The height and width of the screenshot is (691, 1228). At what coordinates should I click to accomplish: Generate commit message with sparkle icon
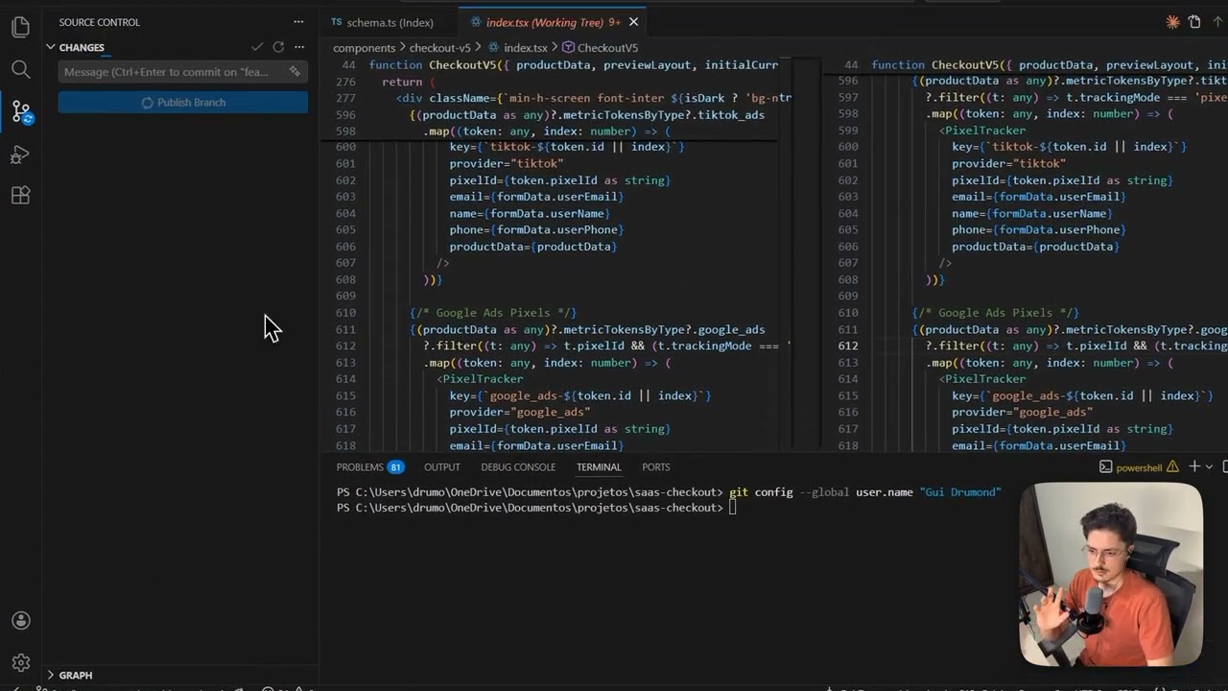coord(295,72)
